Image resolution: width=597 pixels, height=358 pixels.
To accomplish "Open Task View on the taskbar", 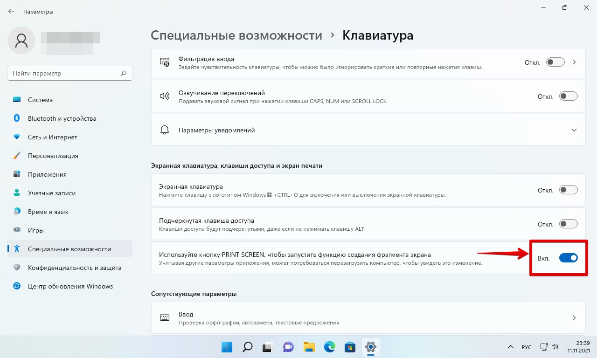I will click(x=268, y=347).
